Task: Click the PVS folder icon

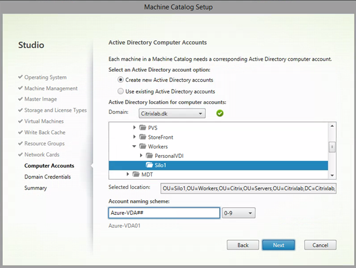Action: (x=142, y=127)
